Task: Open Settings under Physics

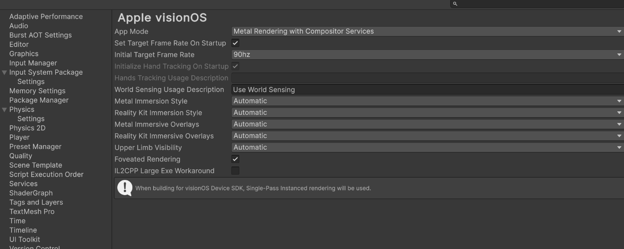Action: point(31,119)
